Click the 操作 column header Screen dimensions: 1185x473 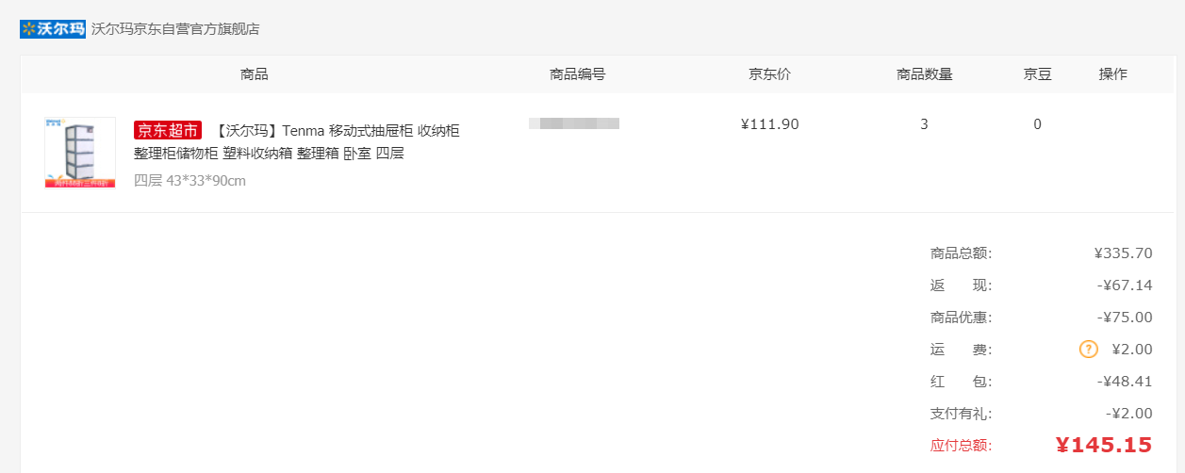click(1113, 74)
